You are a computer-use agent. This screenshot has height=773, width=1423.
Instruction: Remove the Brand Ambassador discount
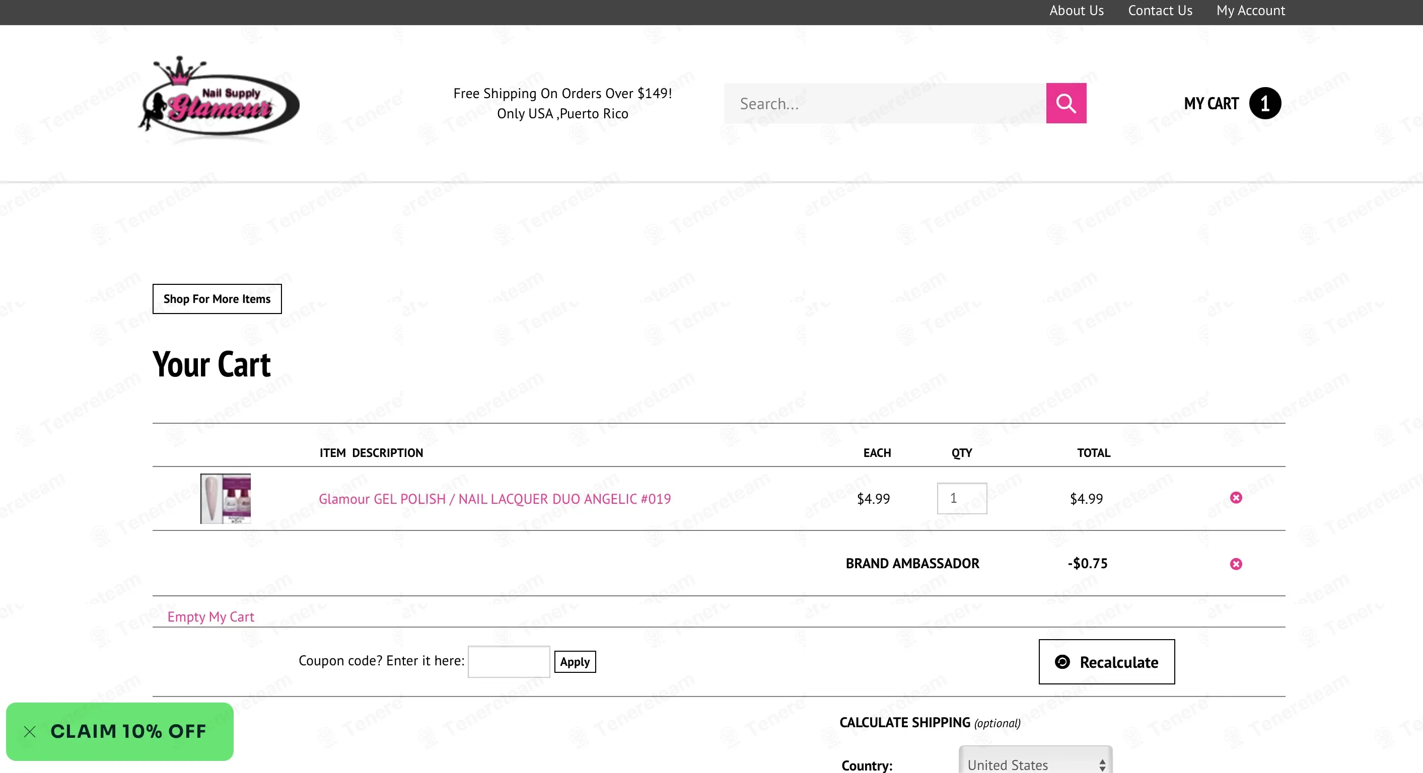point(1236,564)
